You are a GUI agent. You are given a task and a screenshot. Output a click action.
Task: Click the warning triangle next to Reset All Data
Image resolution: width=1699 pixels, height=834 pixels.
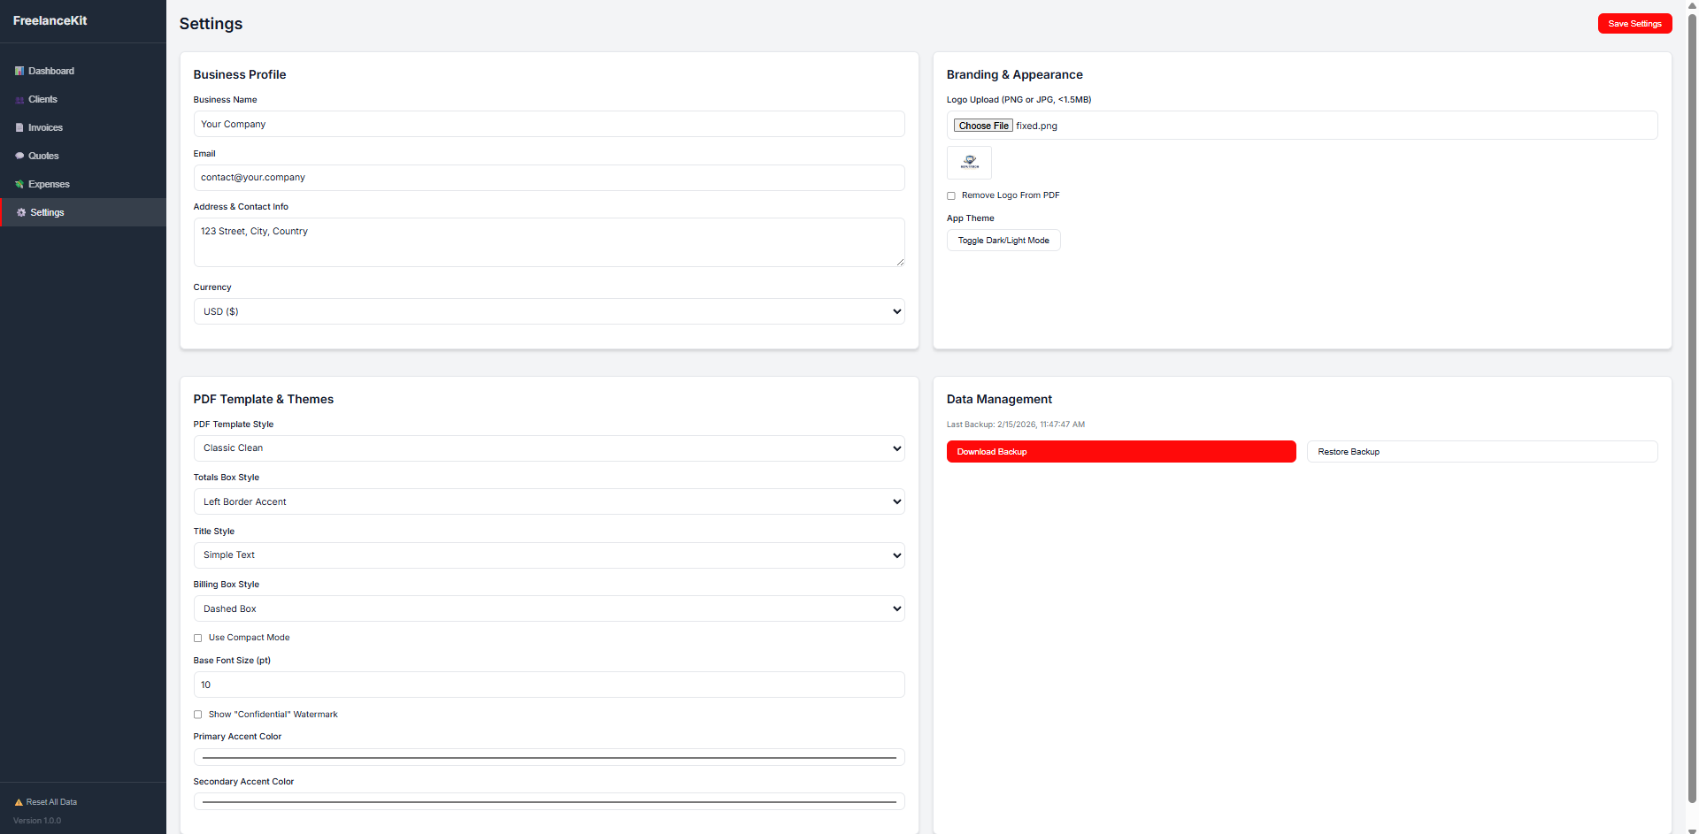(x=19, y=801)
